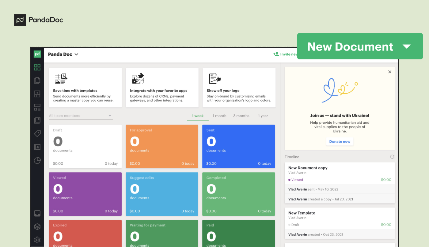The width and height of the screenshot is (429, 247).
Task: Close the Ukraine donation banner
Action: pyautogui.click(x=390, y=72)
